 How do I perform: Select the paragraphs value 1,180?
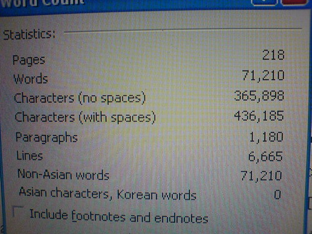click(x=266, y=137)
